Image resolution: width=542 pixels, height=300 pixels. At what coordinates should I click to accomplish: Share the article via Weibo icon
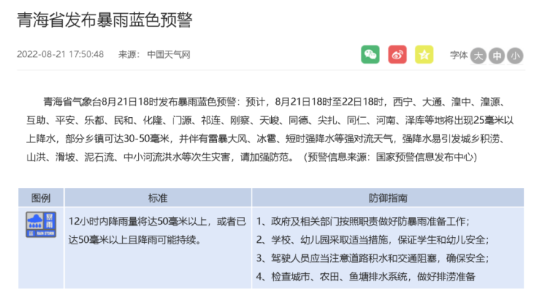coord(397,54)
